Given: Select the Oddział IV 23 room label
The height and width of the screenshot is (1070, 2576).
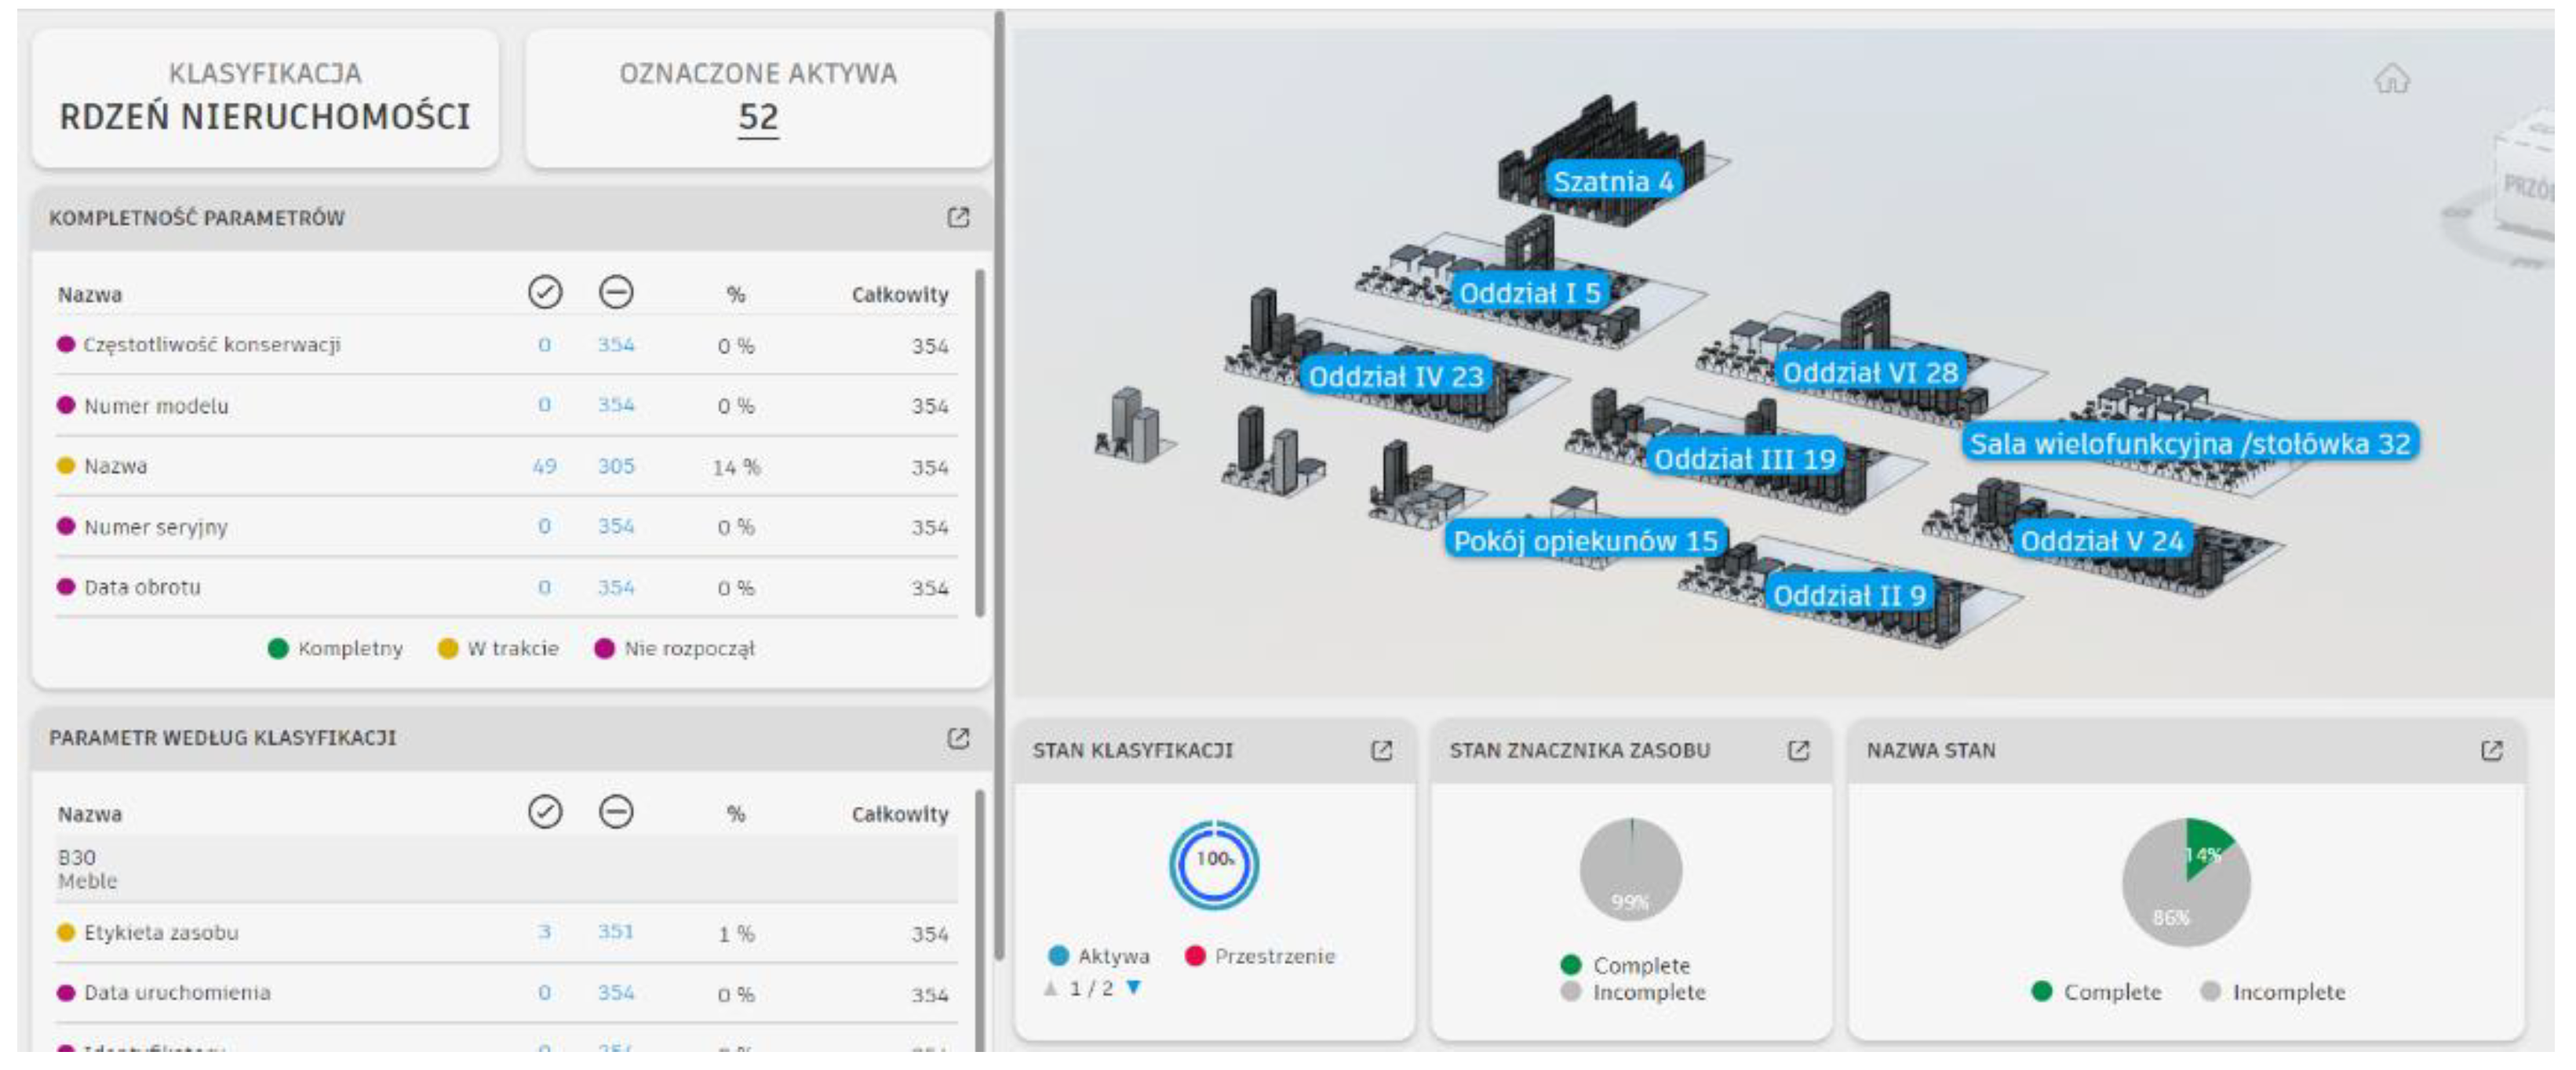Looking at the screenshot, I should (x=1395, y=376).
